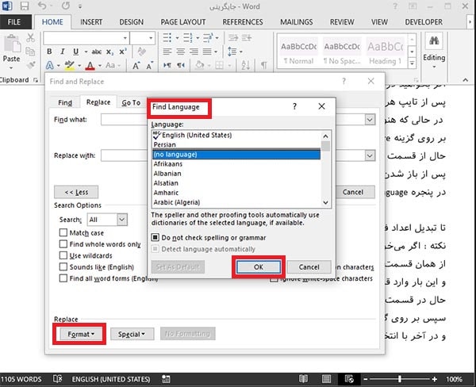
Task: Open the font size dropdown
Action: pyautogui.click(x=151, y=38)
